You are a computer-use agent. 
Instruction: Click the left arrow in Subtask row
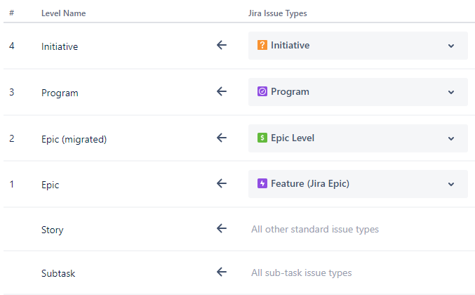[222, 272]
